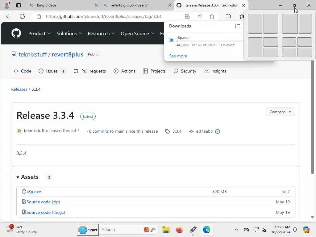Expand the Open Source menu
The image size is (316, 237).
coord(137,33)
